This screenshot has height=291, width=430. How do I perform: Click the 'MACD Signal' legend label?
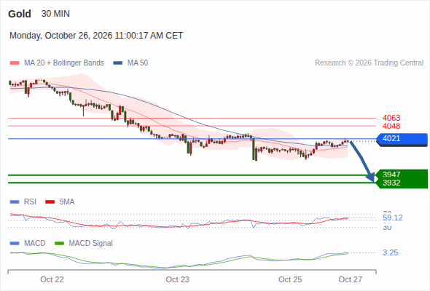91,244
